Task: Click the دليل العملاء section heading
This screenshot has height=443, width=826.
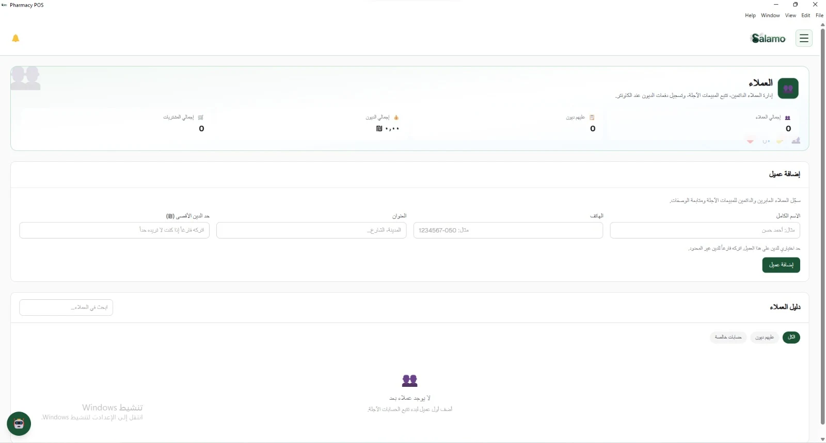Action: pos(785,307)
